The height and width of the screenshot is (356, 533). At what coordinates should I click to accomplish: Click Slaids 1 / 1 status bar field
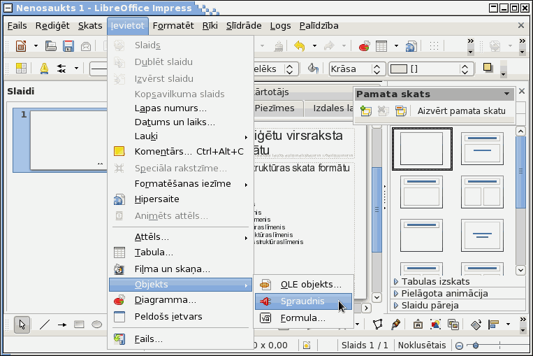coord(365,346)
